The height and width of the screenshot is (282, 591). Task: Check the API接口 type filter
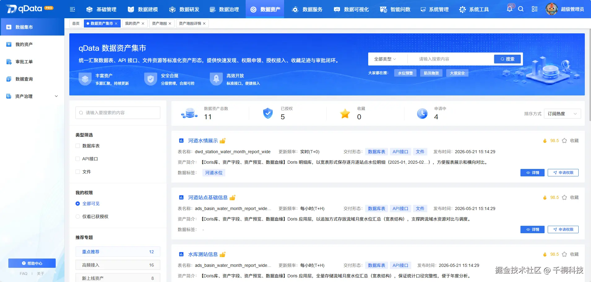(x=78, y=159)
